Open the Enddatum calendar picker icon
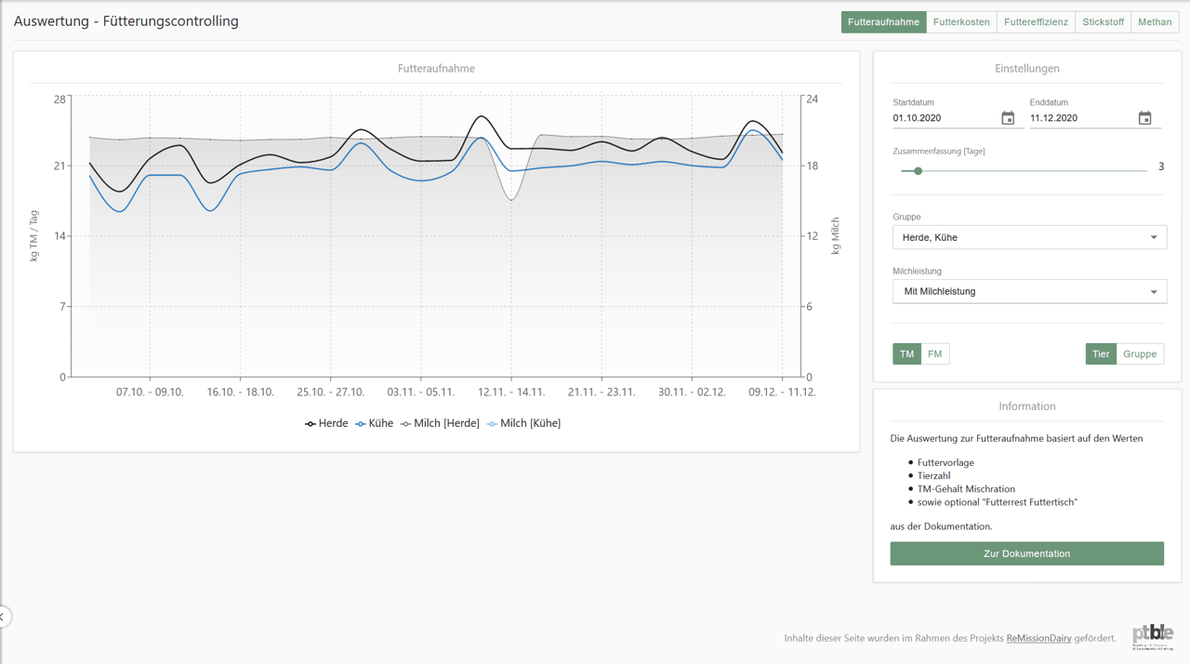 (1144, 118)
